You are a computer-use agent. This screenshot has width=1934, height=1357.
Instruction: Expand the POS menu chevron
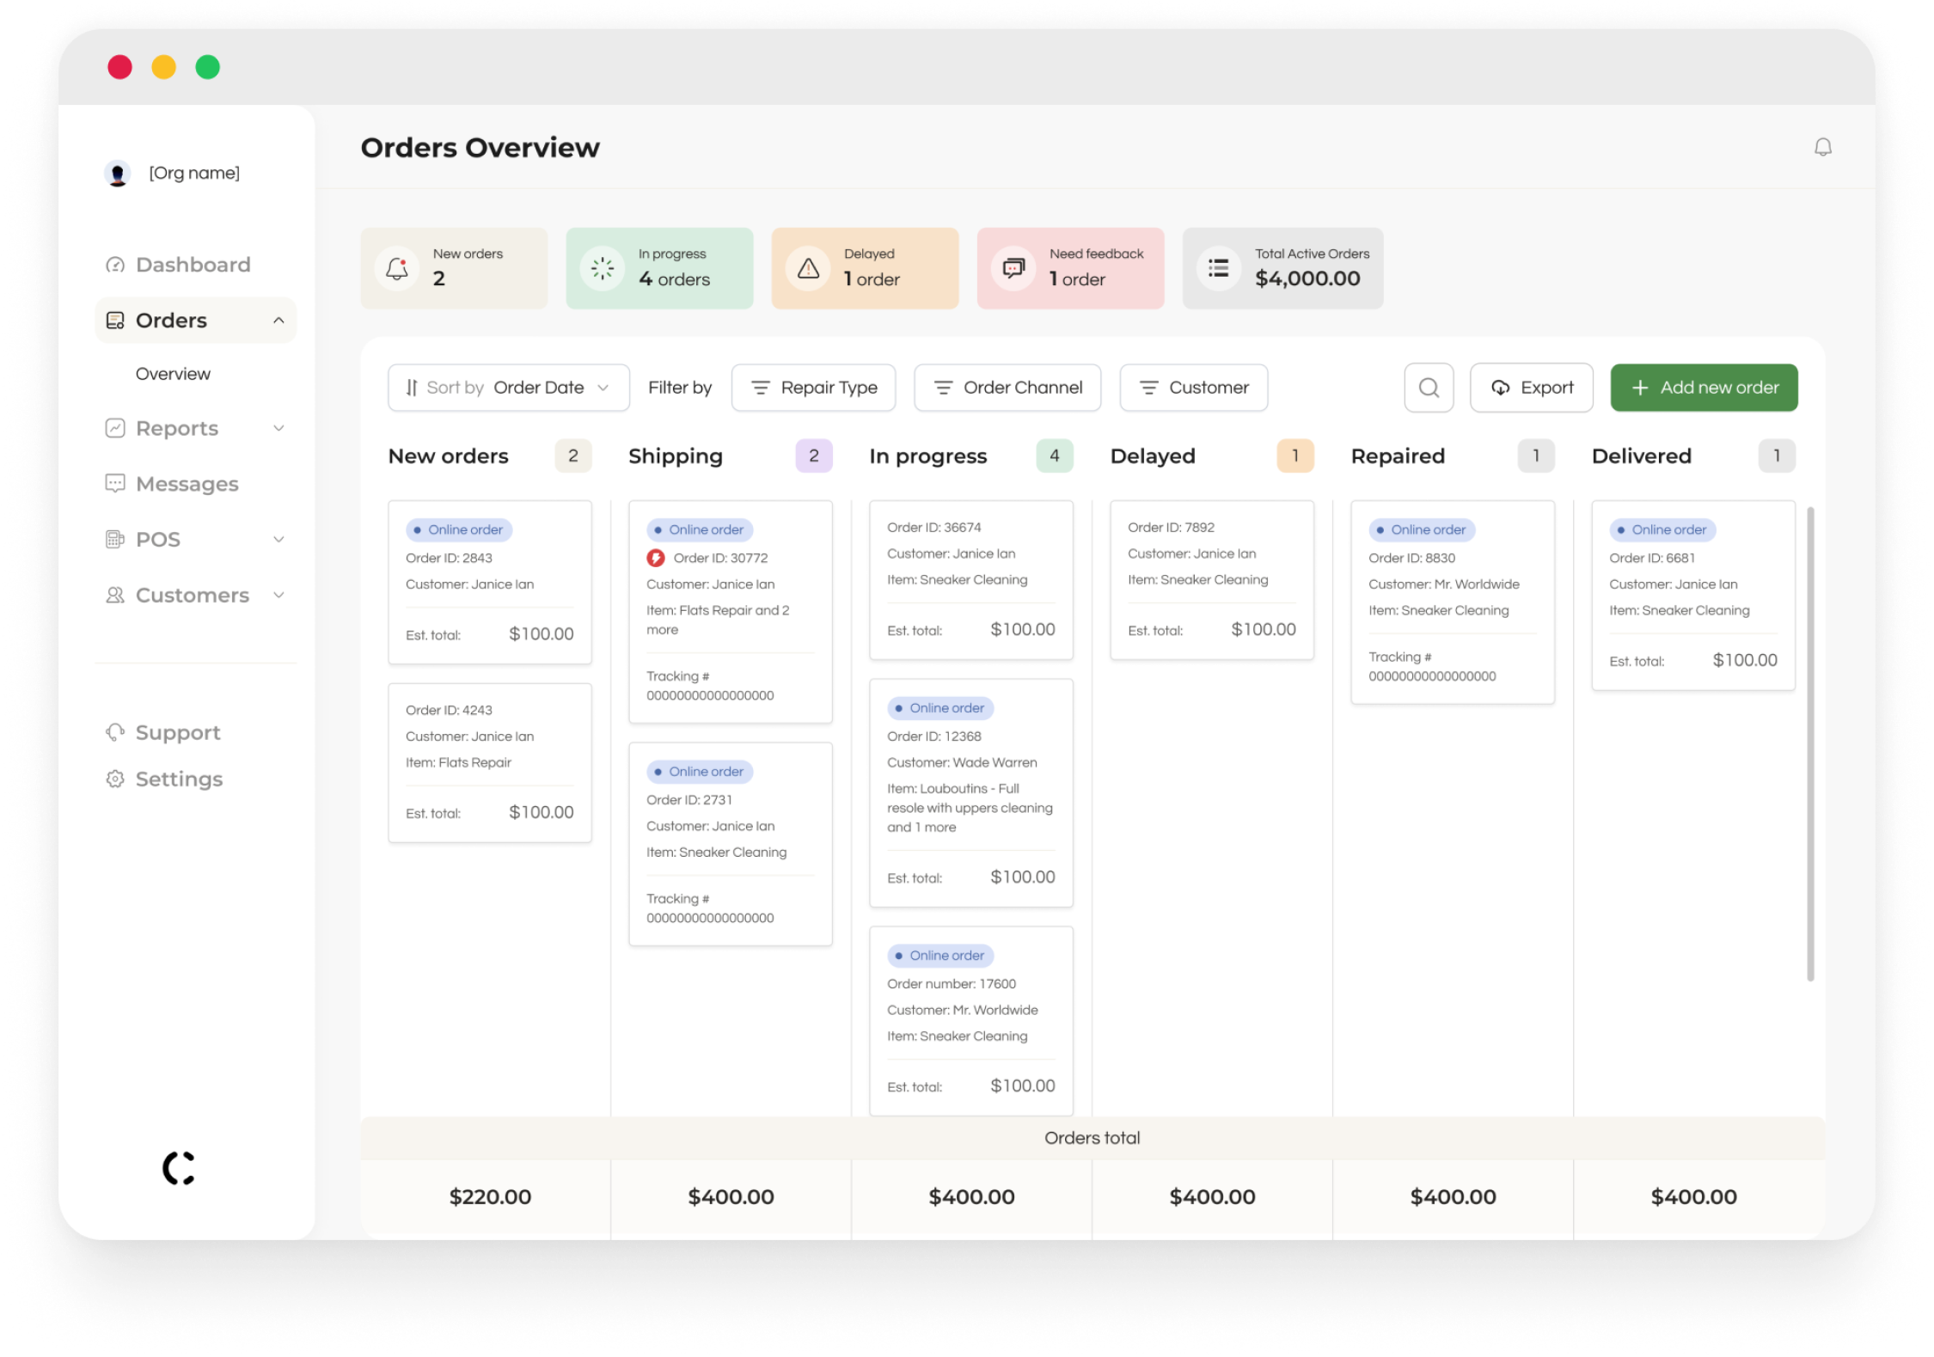[x=278, y=539]
